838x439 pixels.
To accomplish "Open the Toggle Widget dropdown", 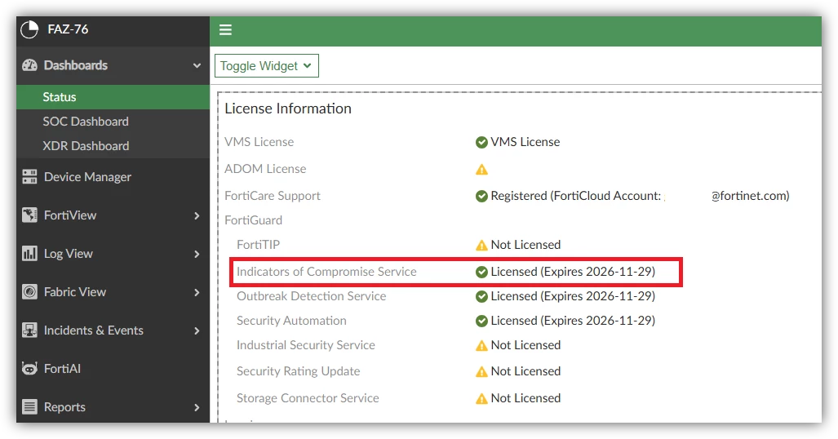I will click(x=267, y=66).
